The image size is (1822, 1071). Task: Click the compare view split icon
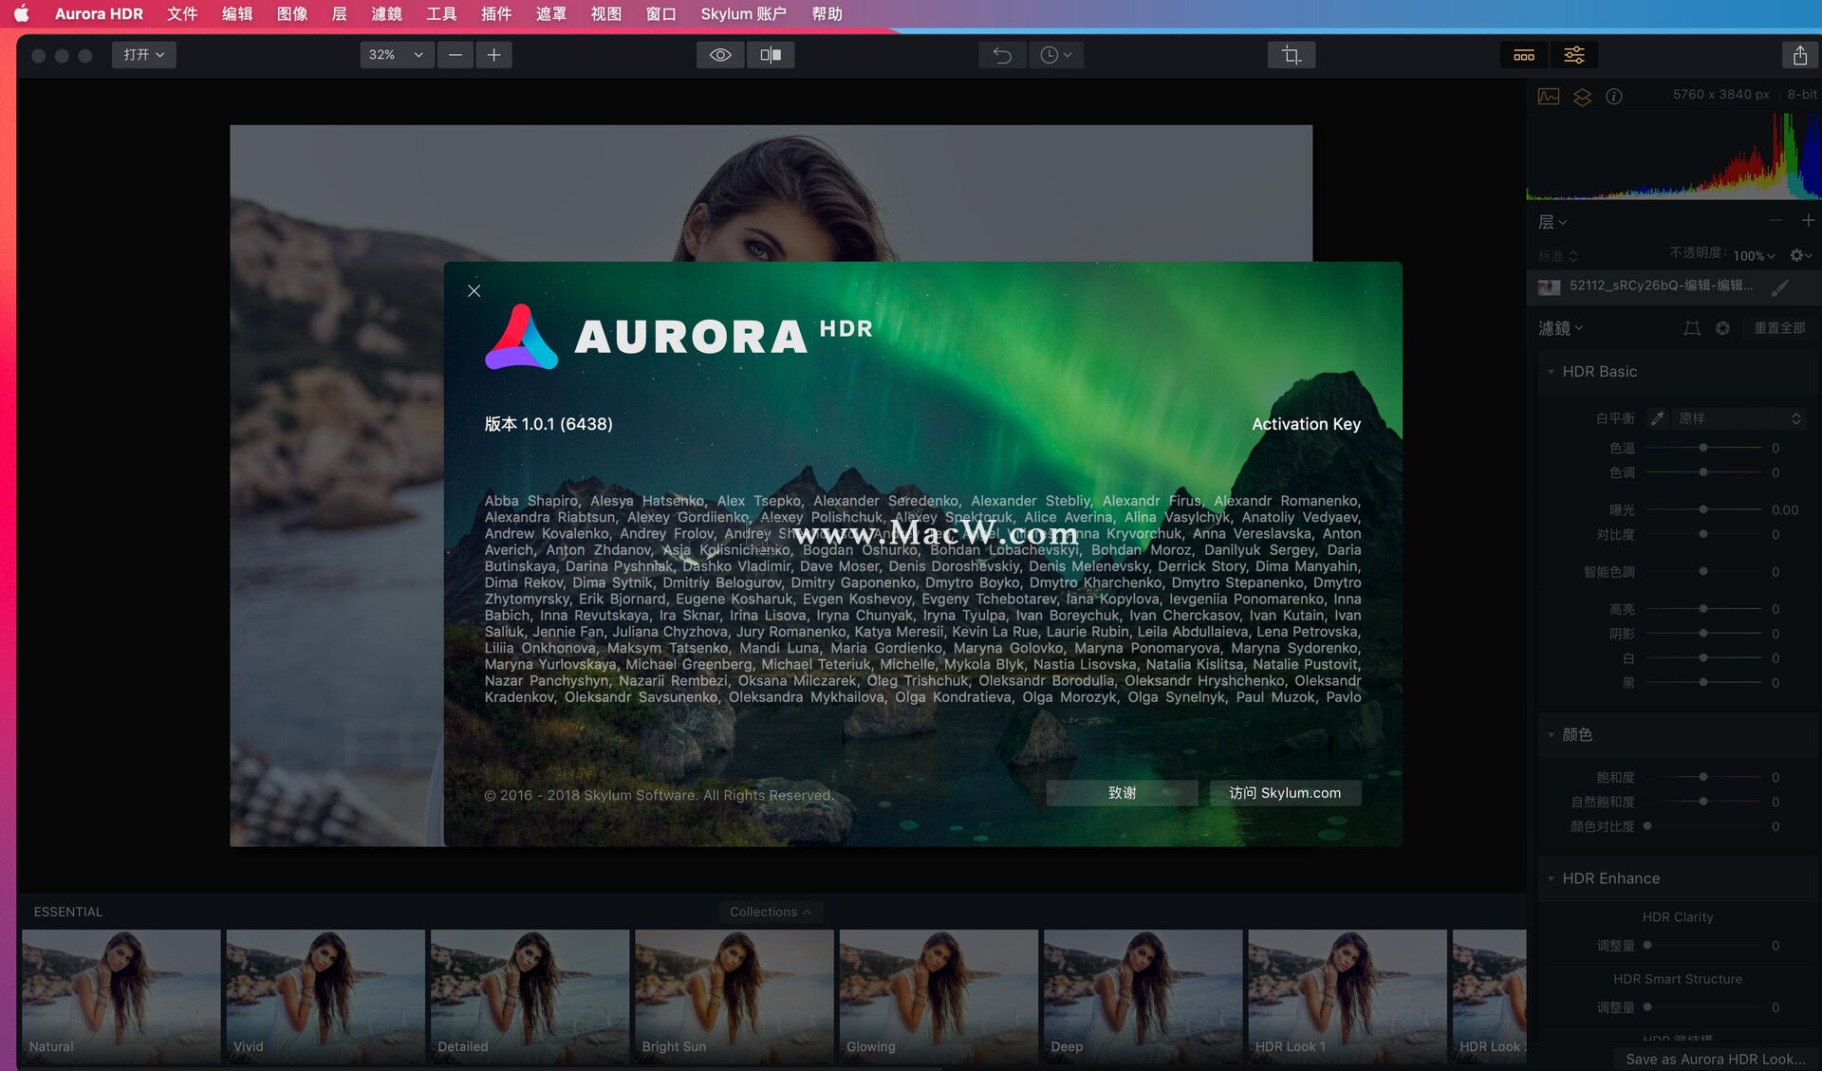click(x=772, y=53)
